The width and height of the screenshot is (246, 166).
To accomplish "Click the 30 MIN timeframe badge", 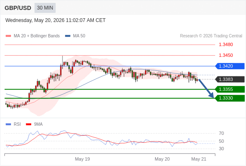I will (45, 8).
